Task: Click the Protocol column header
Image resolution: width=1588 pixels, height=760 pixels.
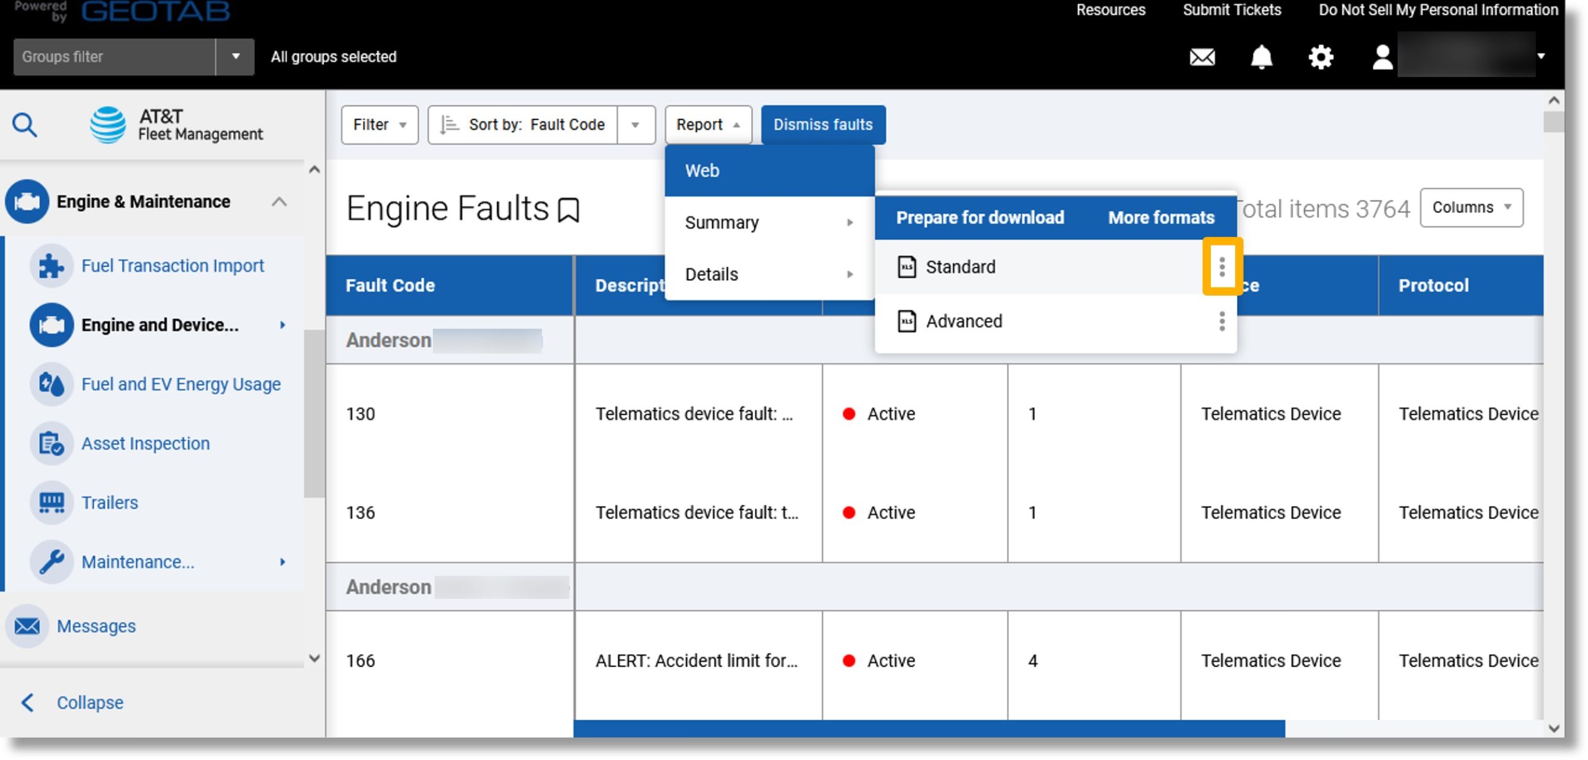Action: coord(1461,285)
